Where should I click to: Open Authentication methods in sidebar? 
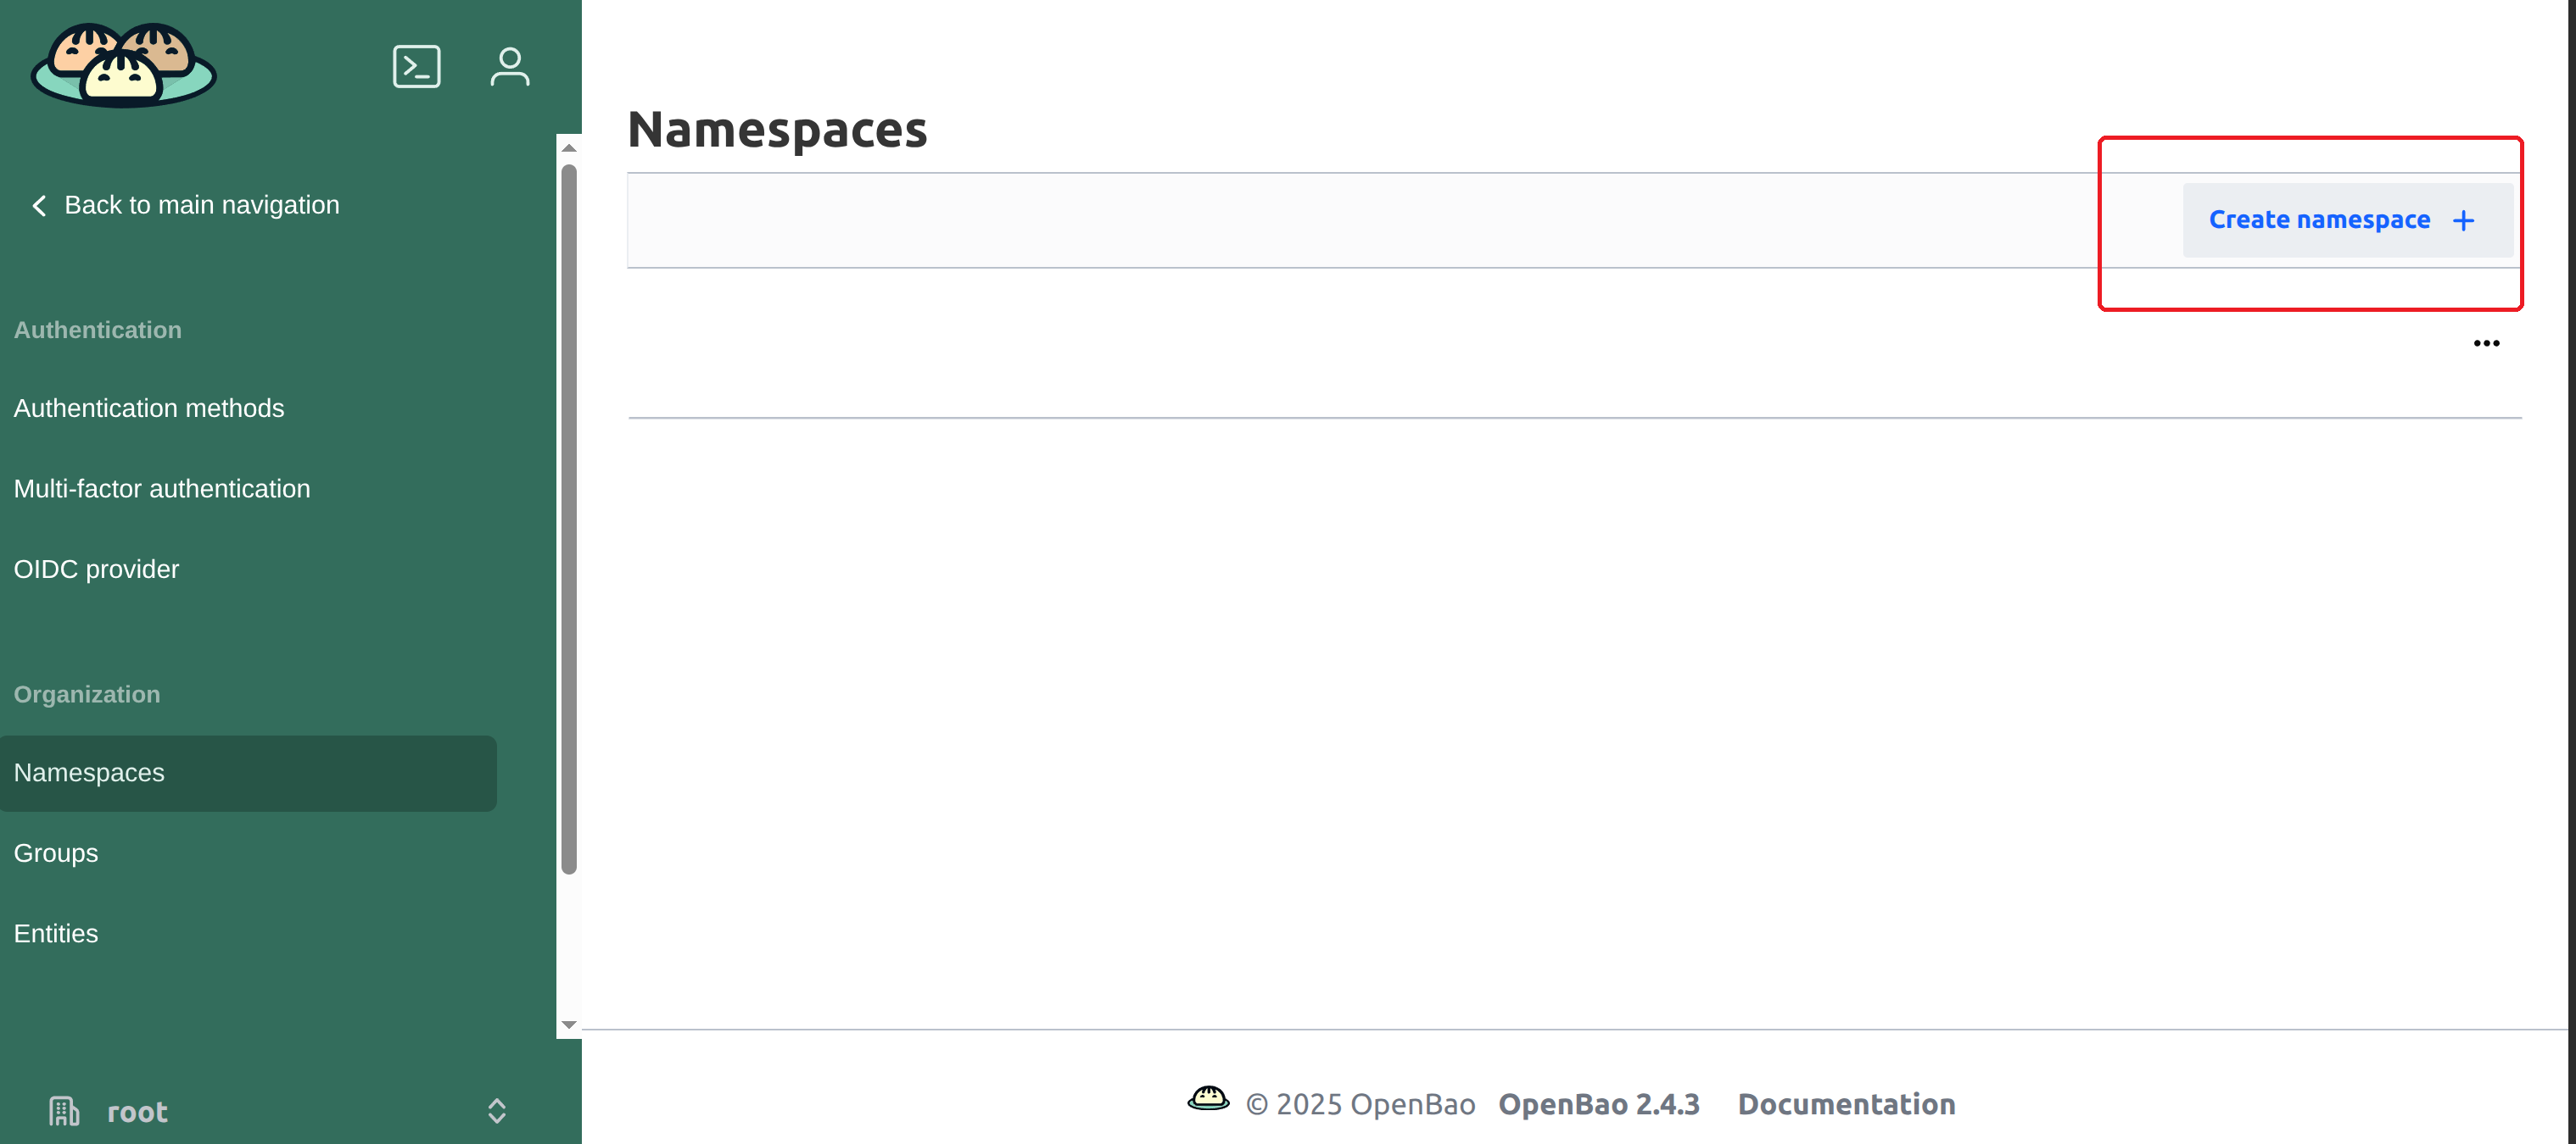coord(149,408)
